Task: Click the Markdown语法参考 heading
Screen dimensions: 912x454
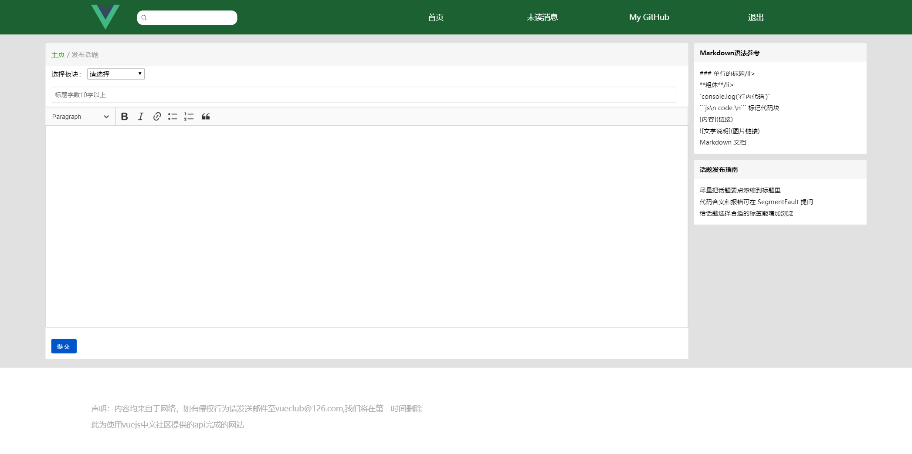Action: (729, 53)
